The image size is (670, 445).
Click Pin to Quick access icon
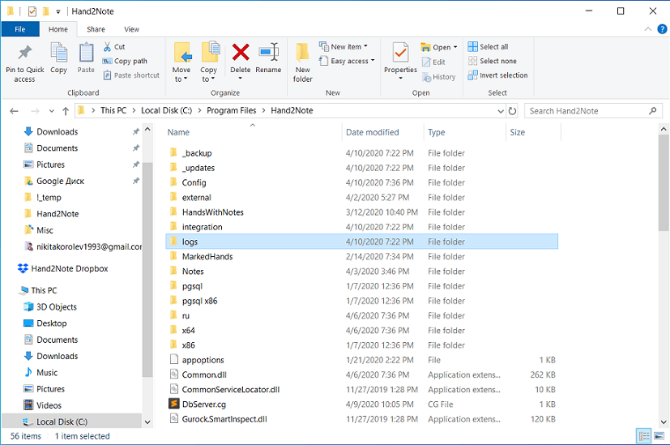coord(25,63)
